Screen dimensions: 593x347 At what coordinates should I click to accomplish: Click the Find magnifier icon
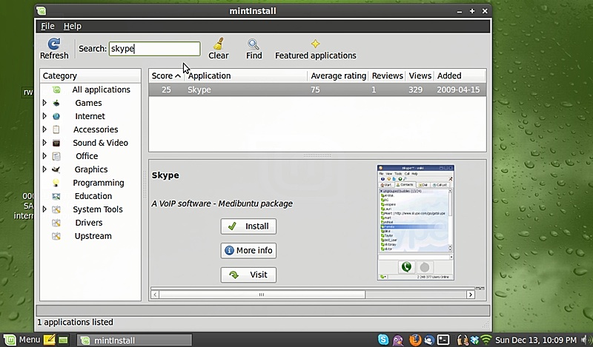pyautogui.click(x=254, y=44)
